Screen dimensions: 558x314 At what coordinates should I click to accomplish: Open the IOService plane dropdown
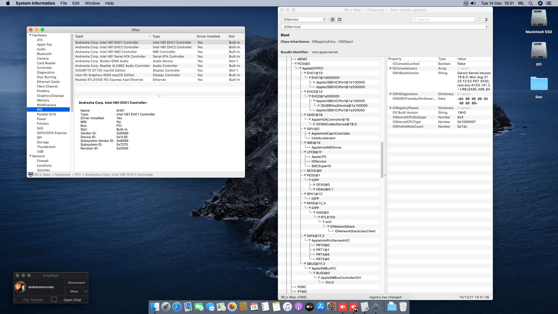pos(304,19)
